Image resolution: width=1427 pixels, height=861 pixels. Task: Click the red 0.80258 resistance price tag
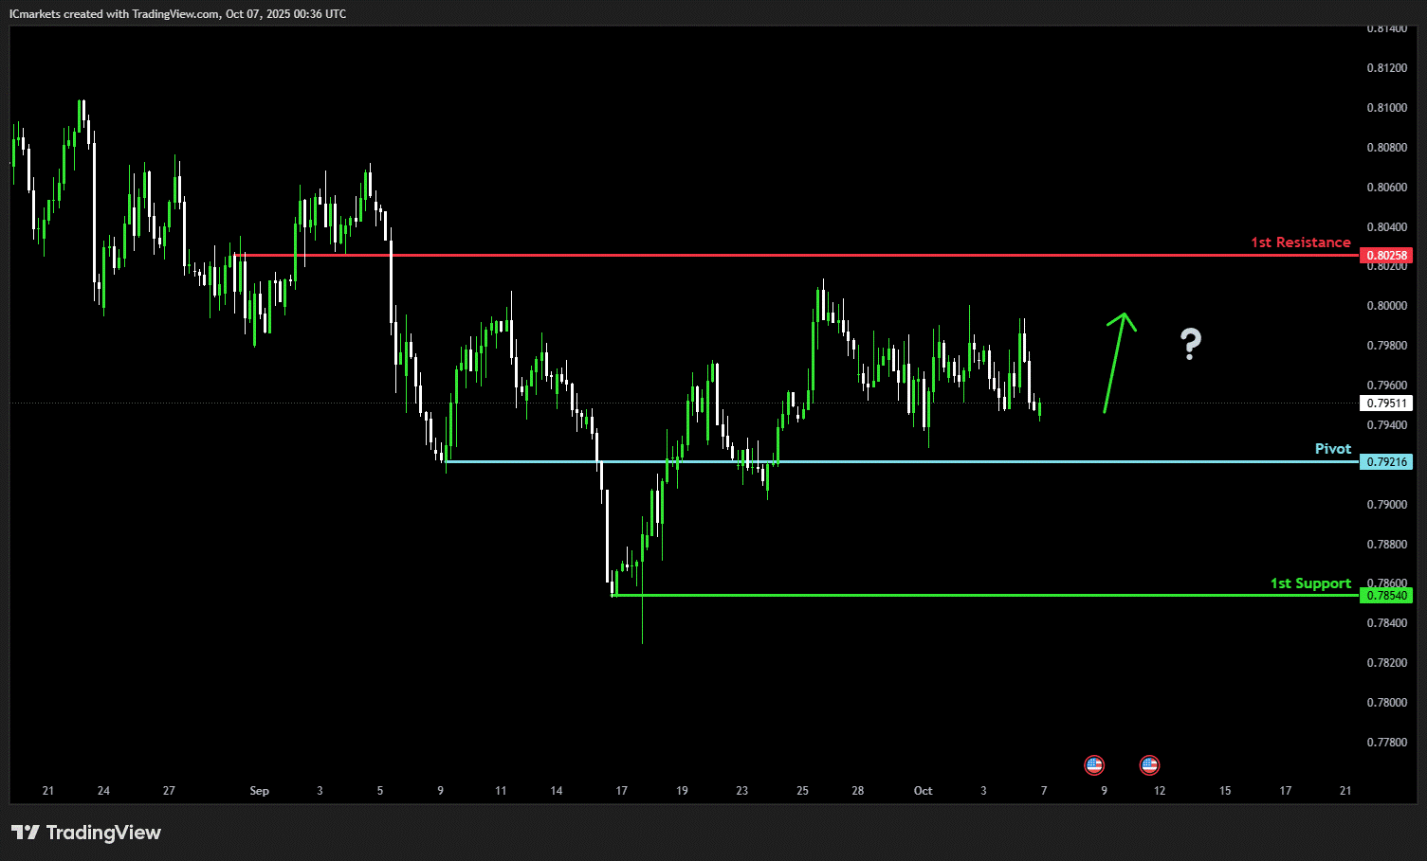coord(1386,256)
